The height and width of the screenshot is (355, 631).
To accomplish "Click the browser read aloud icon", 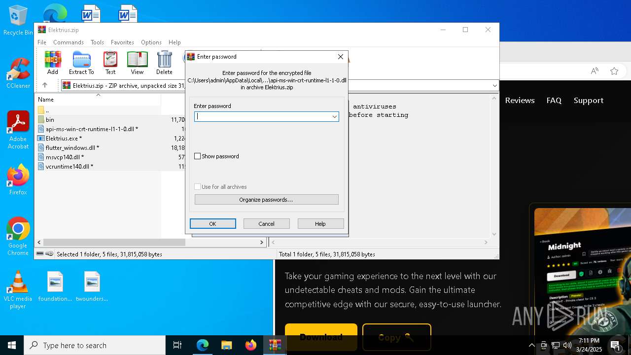I will 595,71.
